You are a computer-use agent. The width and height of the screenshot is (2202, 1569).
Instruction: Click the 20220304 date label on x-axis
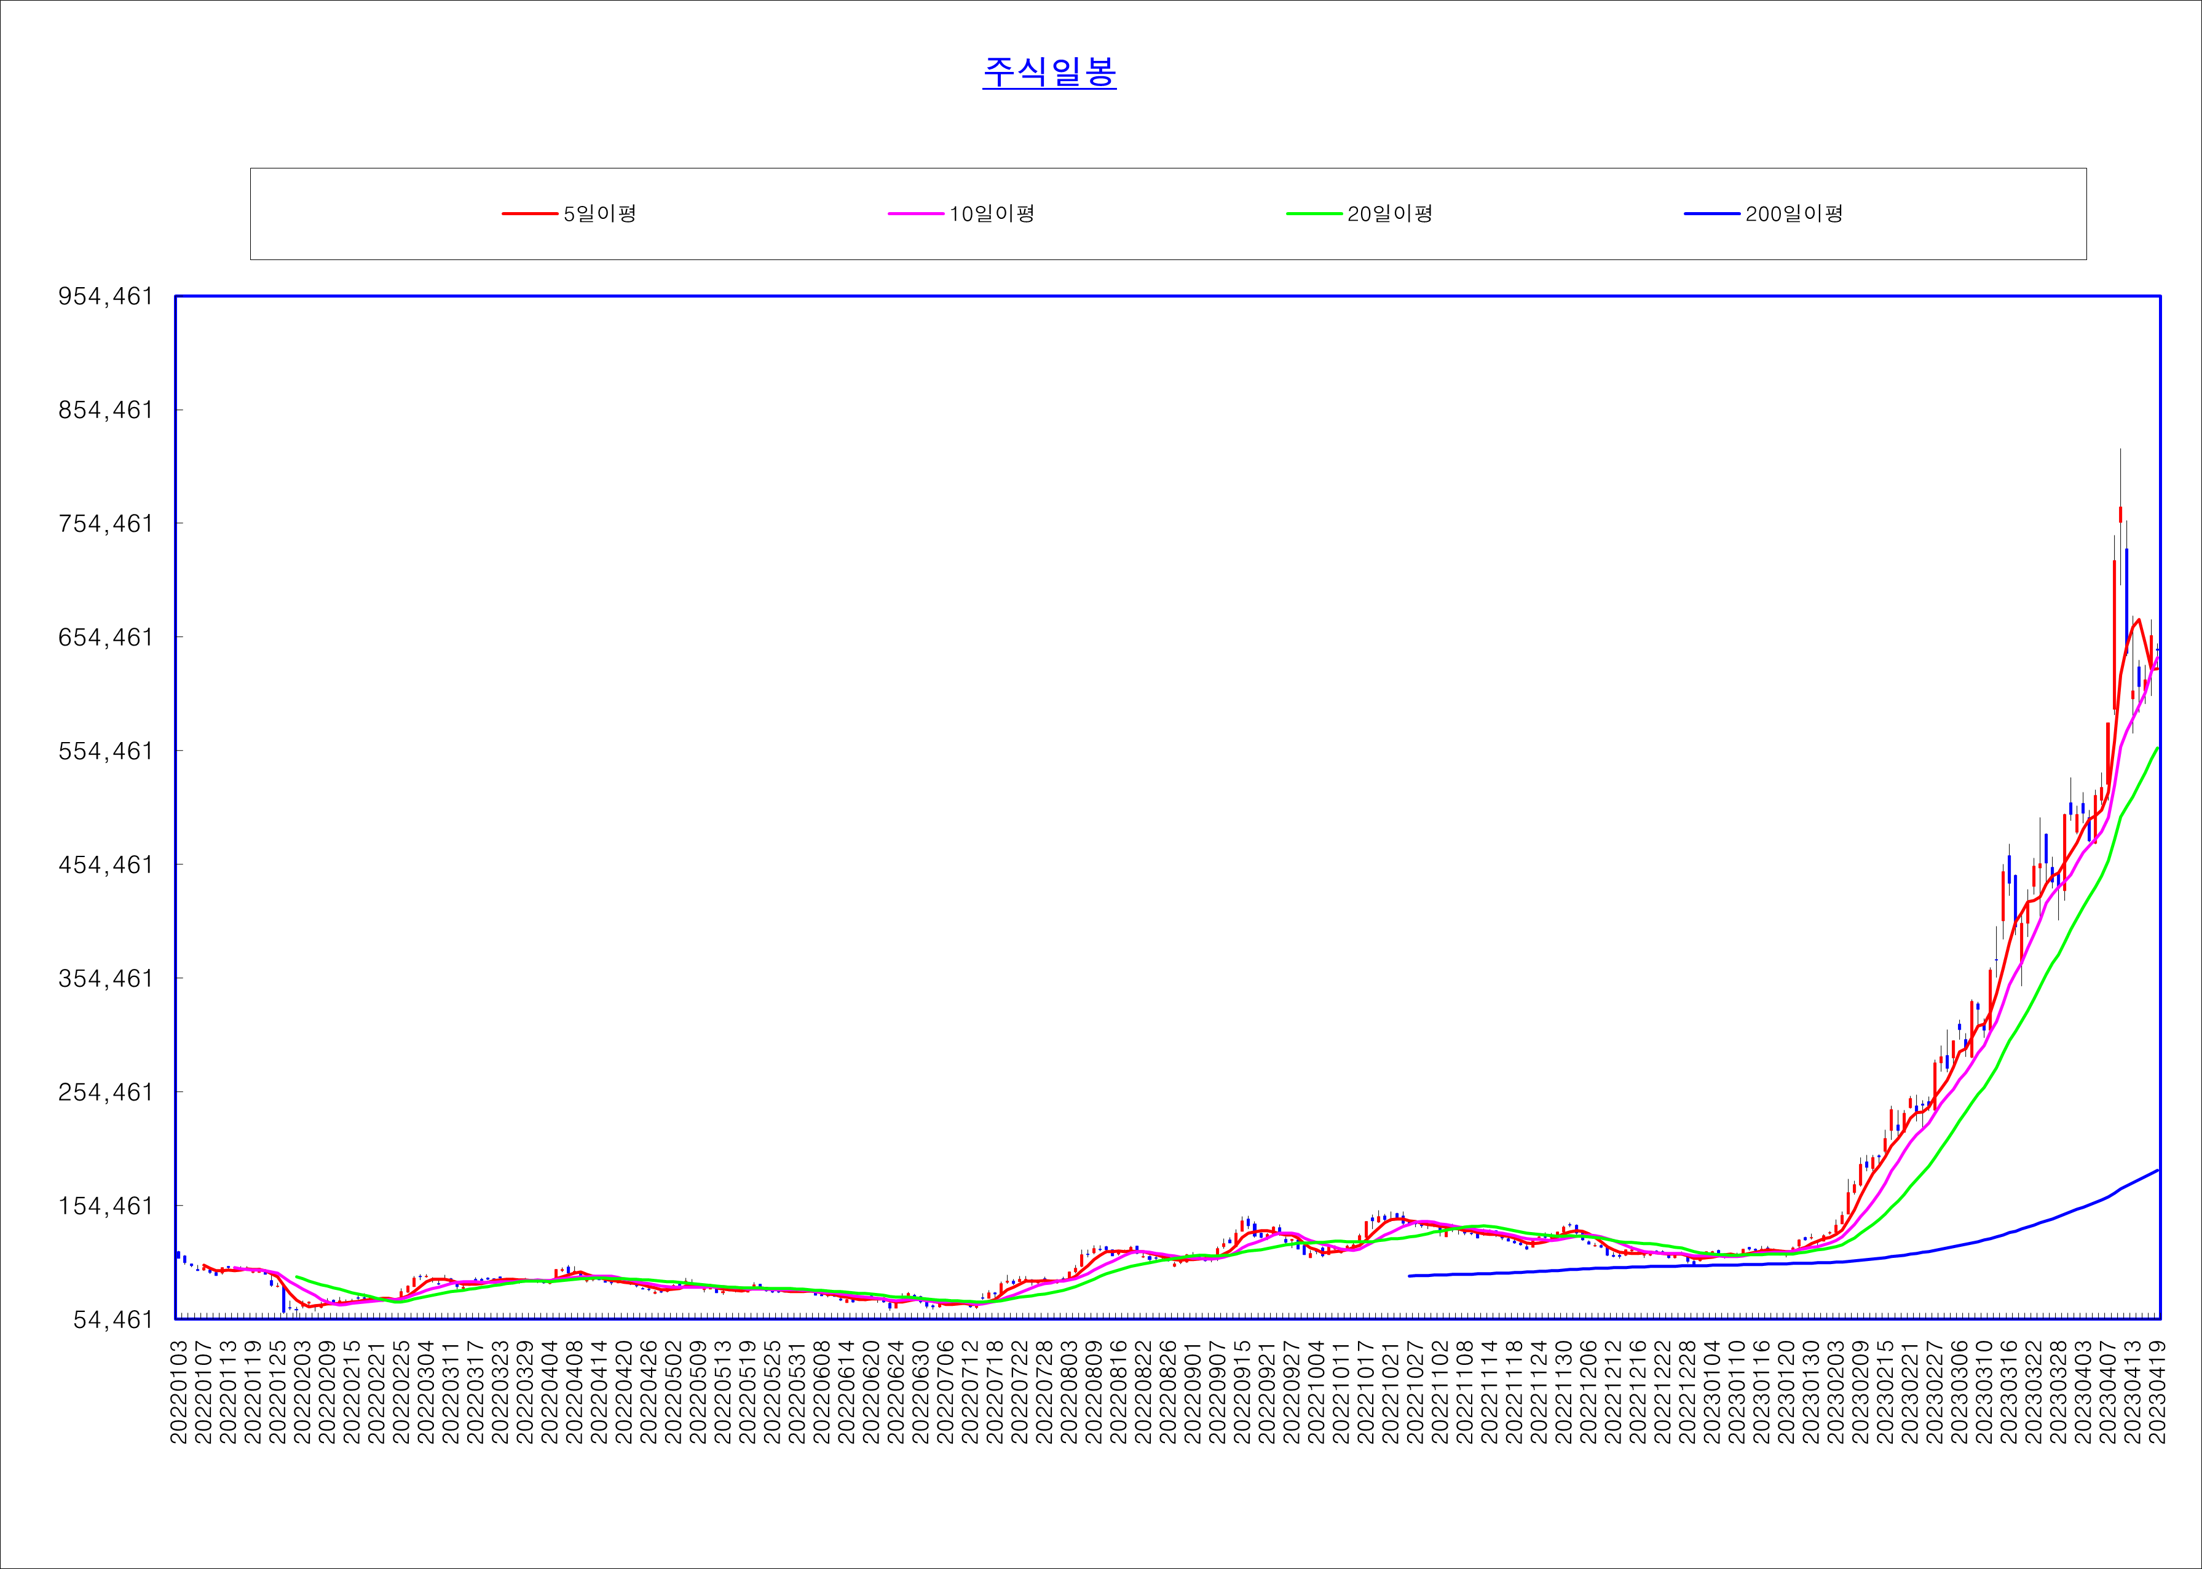(x=426, y=1391)
